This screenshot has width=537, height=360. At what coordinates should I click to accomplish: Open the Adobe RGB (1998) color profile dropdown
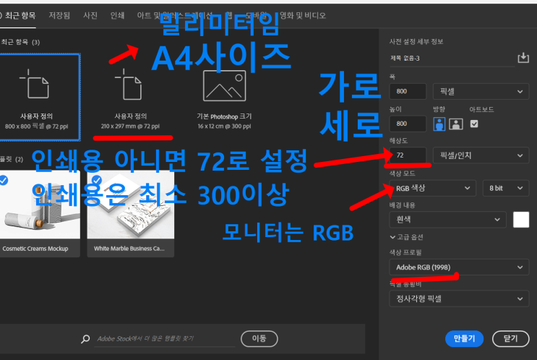tap(459, 267)
